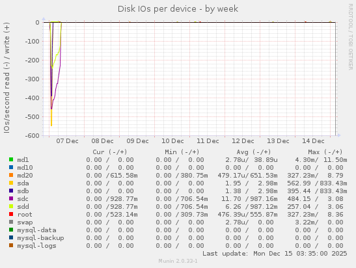Viewport: 356px width, 268px height.
Task: Click the y-axis title 'IOs/second read (-) / write (+)'
Action: pos(7,77)
